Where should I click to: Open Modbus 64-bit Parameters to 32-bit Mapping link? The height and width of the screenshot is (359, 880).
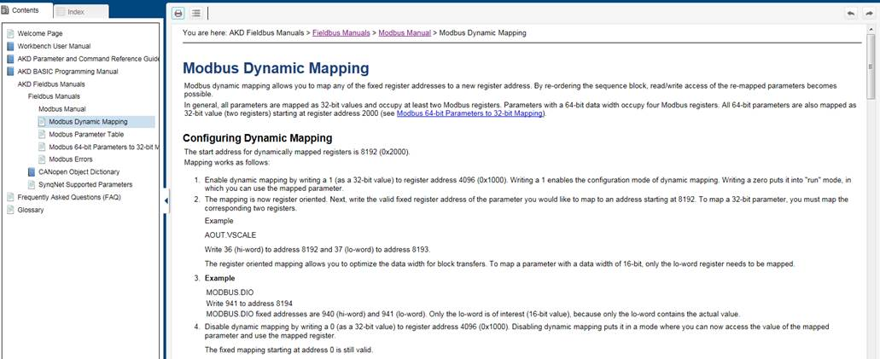pos(469,113)
